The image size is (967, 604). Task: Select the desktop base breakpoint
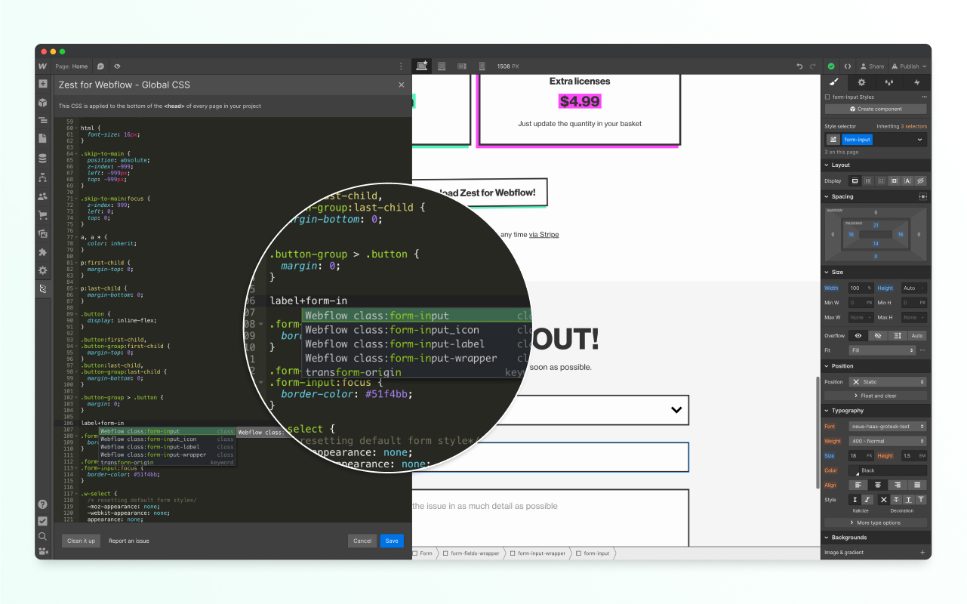tap(421, 66)
